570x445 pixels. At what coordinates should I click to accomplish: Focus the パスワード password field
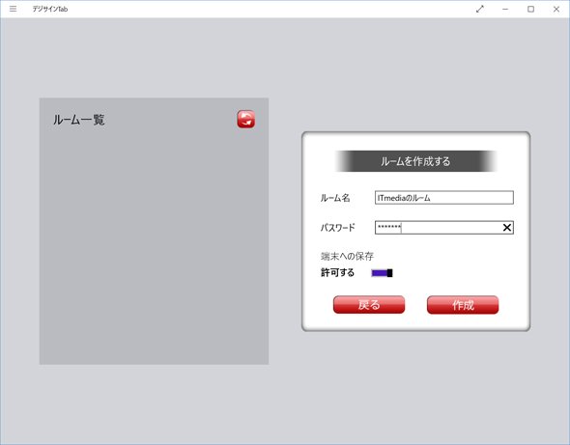pos(444,228)
